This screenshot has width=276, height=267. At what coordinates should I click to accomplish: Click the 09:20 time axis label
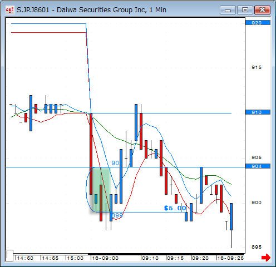[x=200, y=258]
